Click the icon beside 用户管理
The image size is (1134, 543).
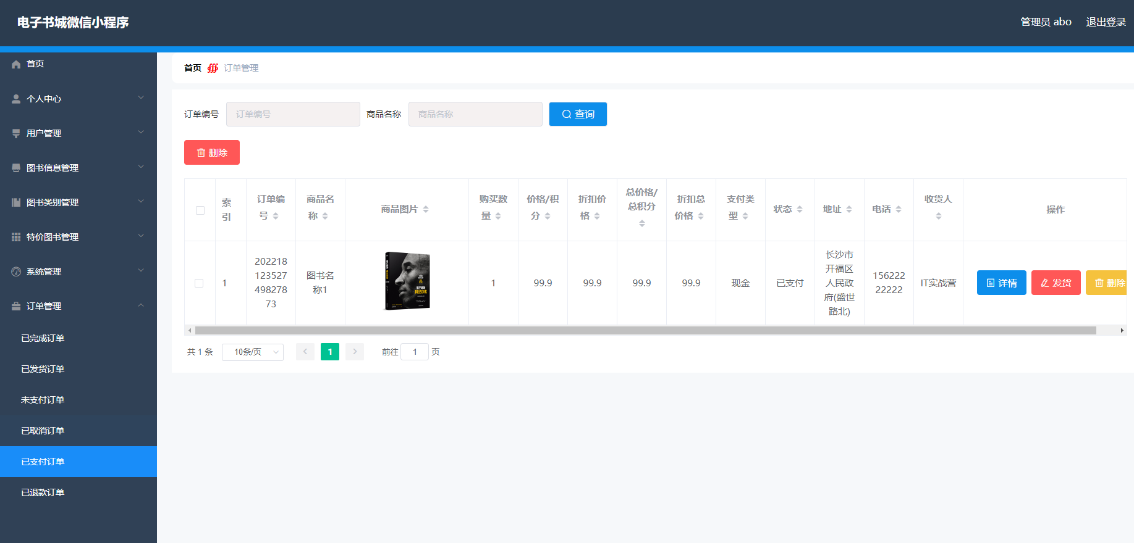point(16,133)
